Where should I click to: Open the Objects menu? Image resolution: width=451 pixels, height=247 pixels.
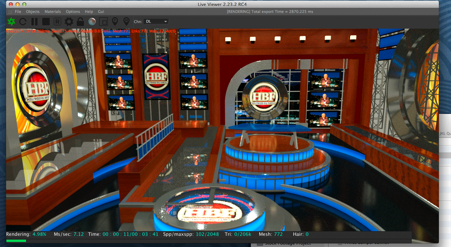coord(33,11)
